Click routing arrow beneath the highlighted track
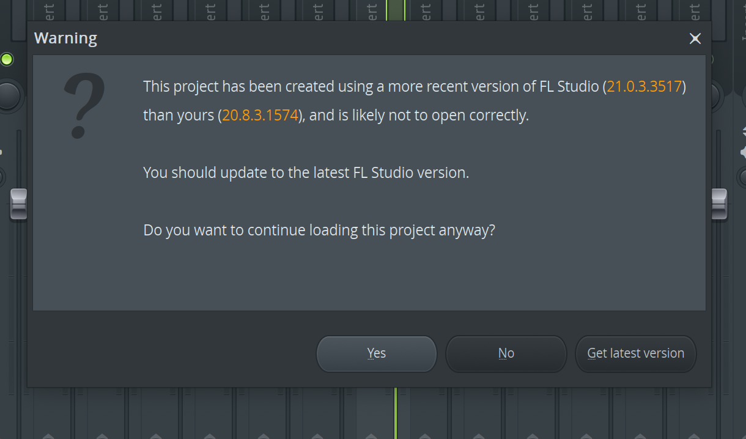The height and width of the screenshot is (439, 746). (371, 436)
